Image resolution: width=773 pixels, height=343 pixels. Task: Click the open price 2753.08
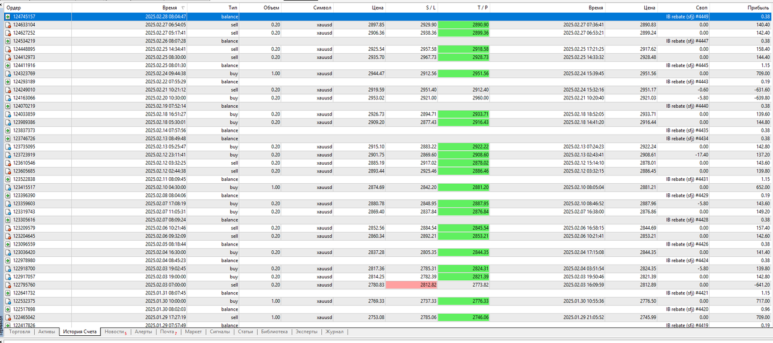coord(376,317)
